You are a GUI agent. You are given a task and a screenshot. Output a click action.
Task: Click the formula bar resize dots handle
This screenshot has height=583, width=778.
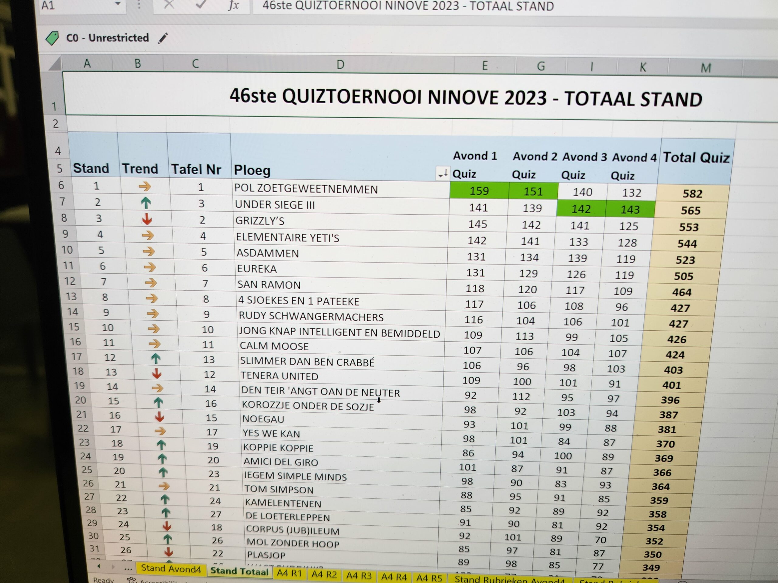click(139, 5)
